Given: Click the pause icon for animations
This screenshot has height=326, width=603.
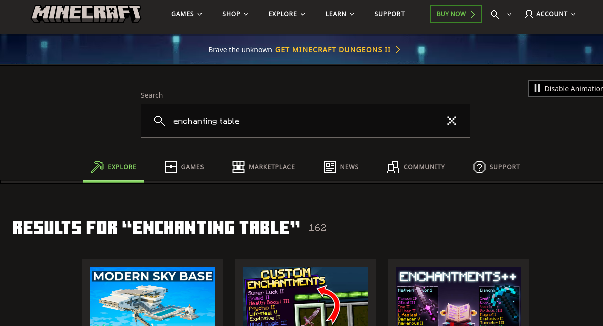Looking at the screenshot, I should [537, 88].
